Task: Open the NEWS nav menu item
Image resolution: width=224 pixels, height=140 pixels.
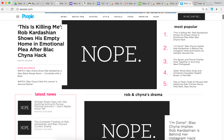Action: (64, 17)
